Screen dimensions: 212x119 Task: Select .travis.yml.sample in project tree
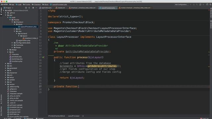coord(16,100)
